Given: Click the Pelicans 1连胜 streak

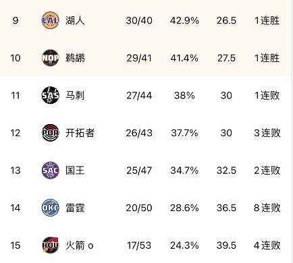Looking at the screenshot, I should point(267,58).
